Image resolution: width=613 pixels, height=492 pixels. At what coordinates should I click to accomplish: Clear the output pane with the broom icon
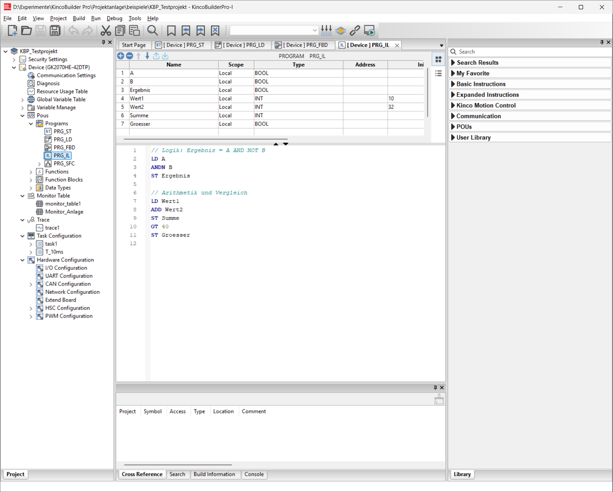[439, 399]
